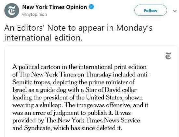Click the word 'Monday's' in the tweet text
The height and width of the screenshot is (137, 179).
pos(134,28)
